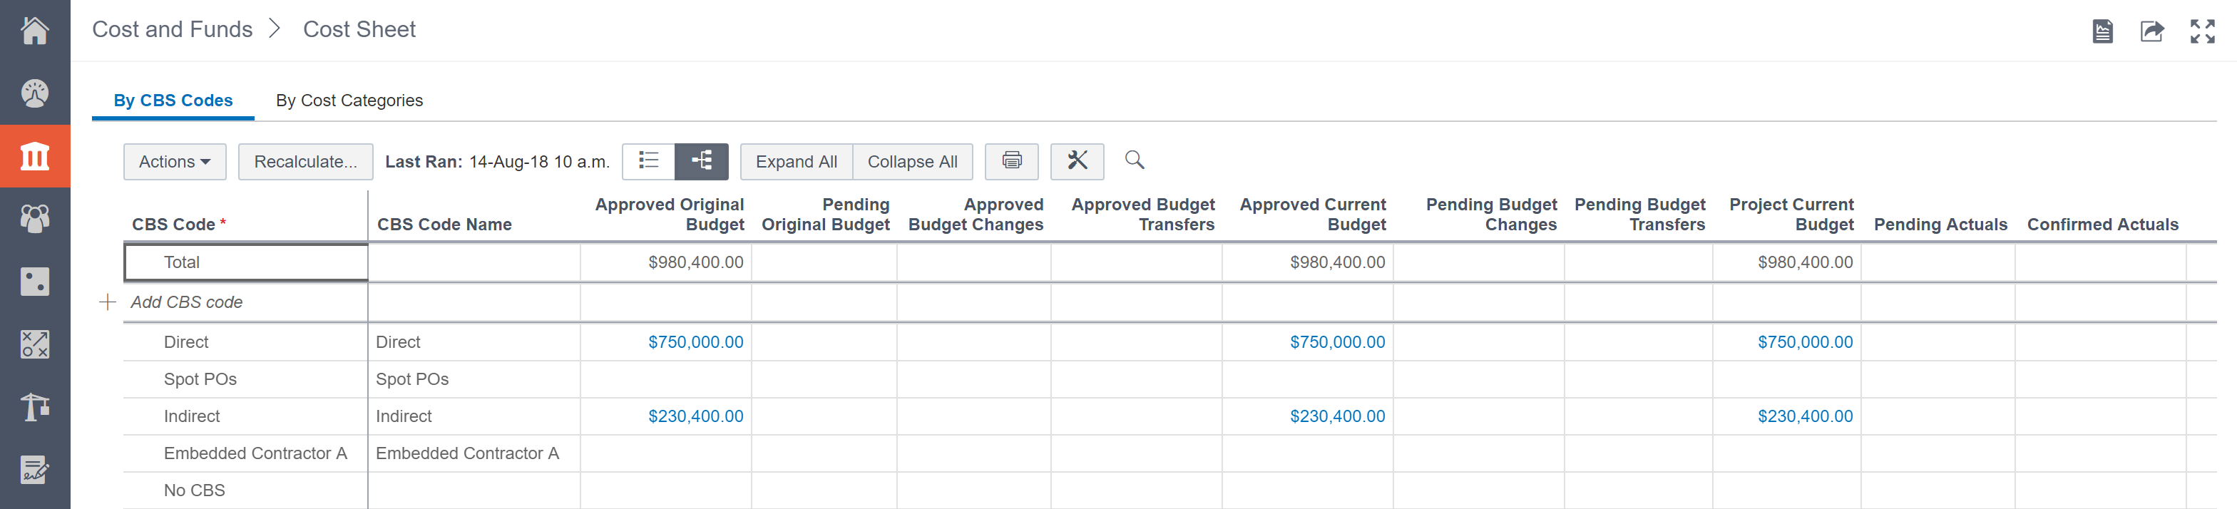The image size is (2237, 509).
Task: Select the Cost and Funds bank icon
Action: 35,156
